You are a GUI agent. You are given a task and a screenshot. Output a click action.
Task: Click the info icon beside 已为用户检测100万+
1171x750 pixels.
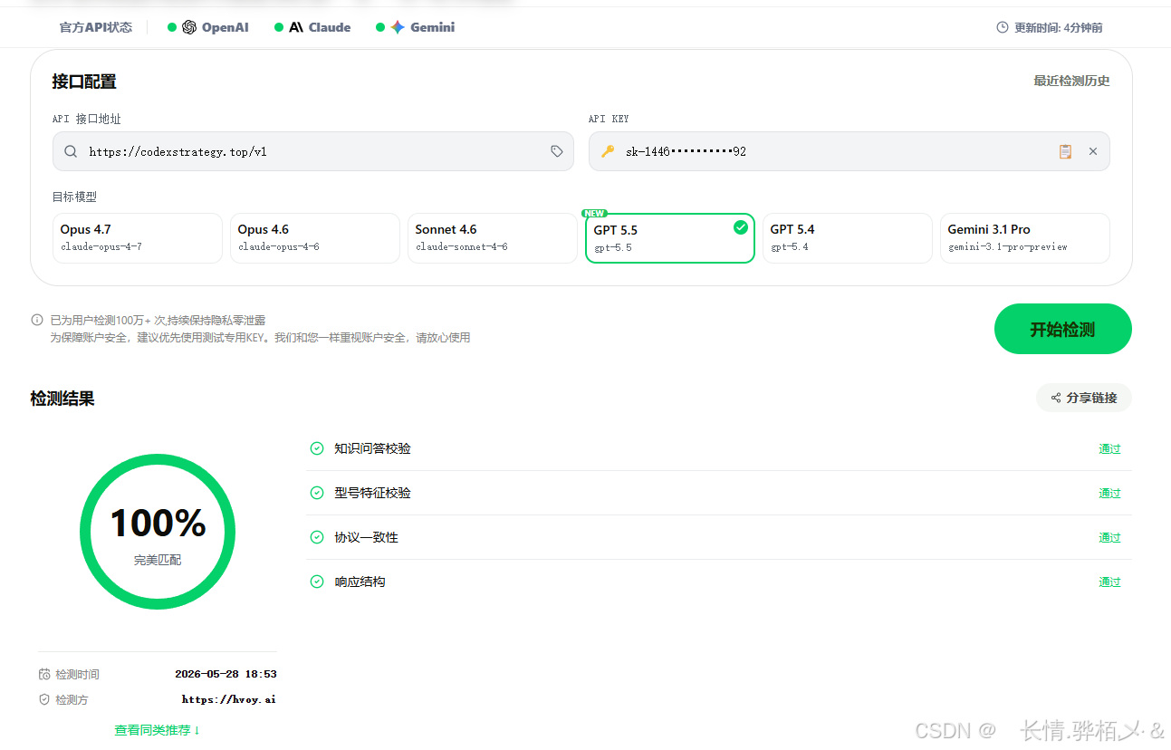click(x=37, y=320)
